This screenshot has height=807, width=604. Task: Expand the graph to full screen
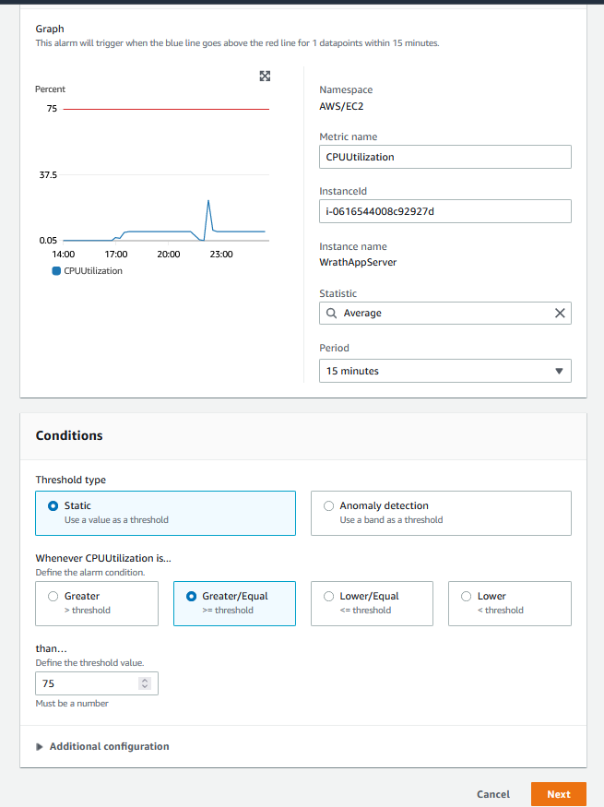(x=265, y=76)
